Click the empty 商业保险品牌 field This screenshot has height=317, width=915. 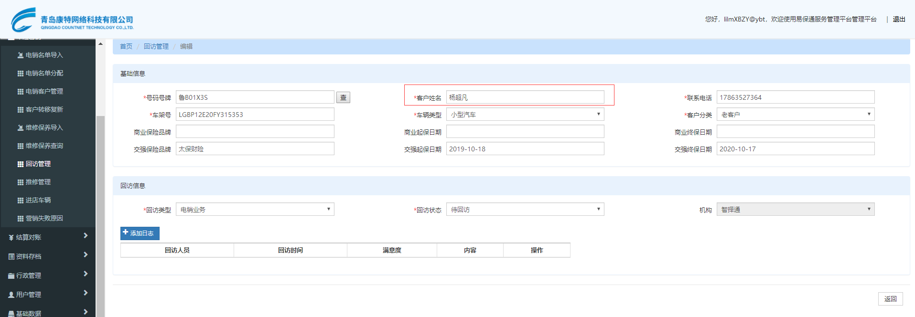(255, 131)
